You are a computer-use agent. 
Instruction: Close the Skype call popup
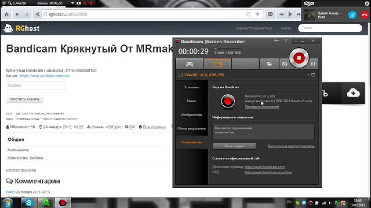coord(368,3)
